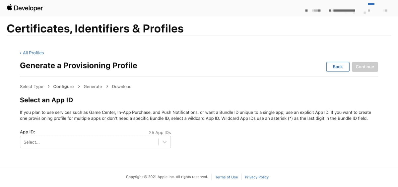Select the Generate breadcrumb step
Viewport: 398px width, 187px height.
tap(93, 86)
